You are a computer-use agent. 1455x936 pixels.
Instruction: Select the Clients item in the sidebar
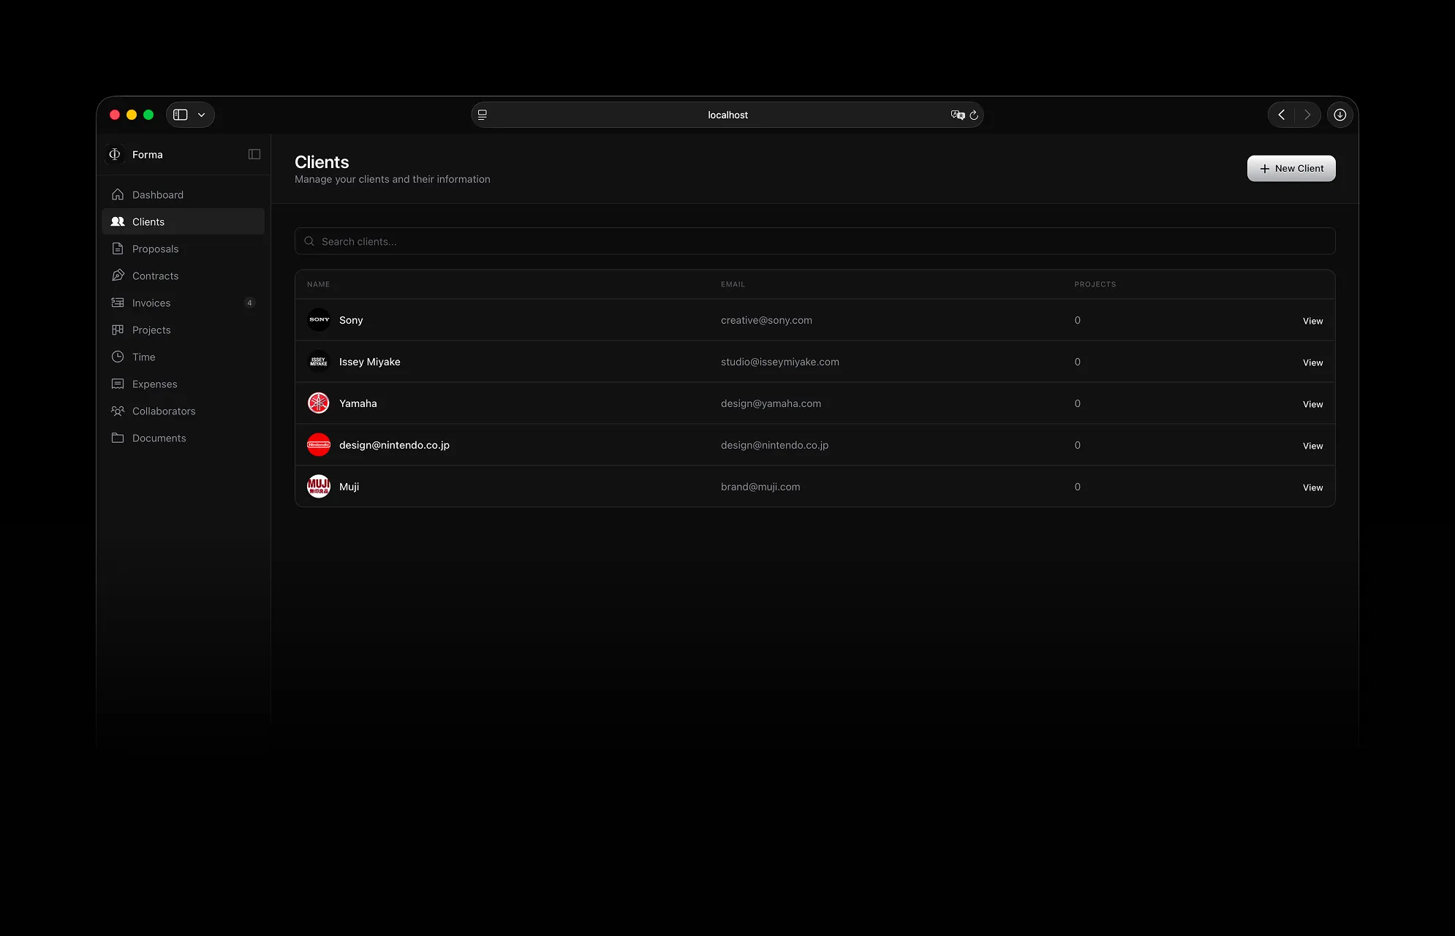click(148, 222)
